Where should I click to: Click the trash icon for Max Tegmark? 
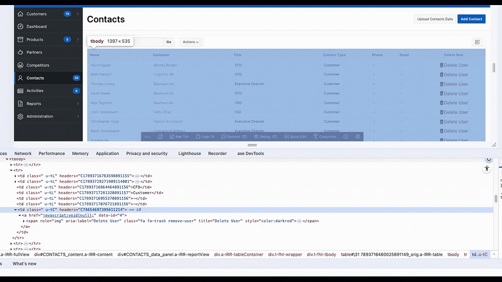(x=442, y=103)
